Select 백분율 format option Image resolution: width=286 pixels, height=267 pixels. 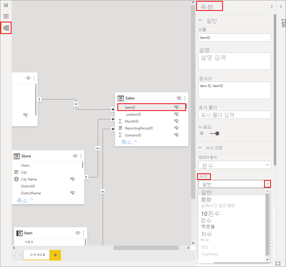pos(208,227)
